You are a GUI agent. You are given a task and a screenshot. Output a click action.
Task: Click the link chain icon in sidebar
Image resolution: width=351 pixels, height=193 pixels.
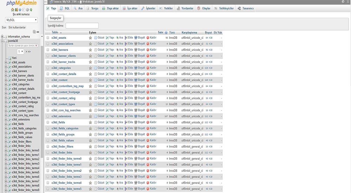click(38, 32)
